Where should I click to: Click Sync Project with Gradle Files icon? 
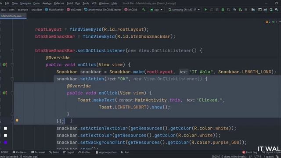(265, 10)
